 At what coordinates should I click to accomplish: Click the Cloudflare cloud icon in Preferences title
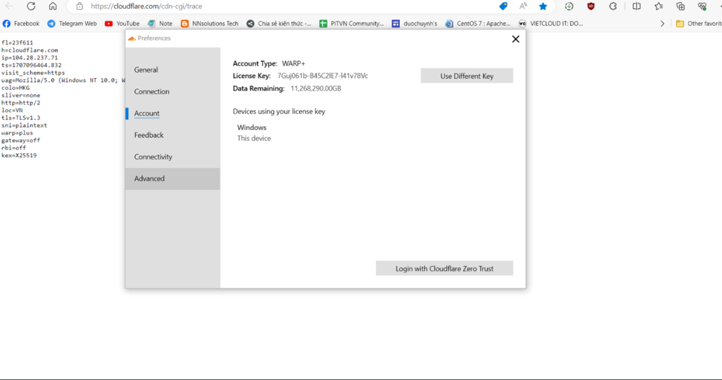click(132, 39)
